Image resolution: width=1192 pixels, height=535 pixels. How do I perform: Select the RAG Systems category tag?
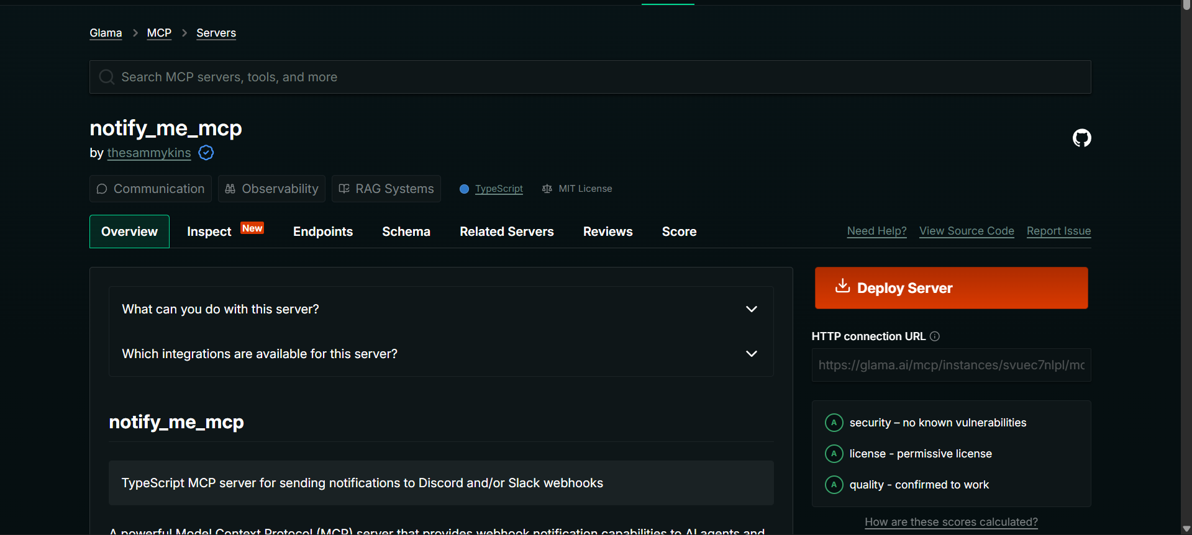[386, 189]
